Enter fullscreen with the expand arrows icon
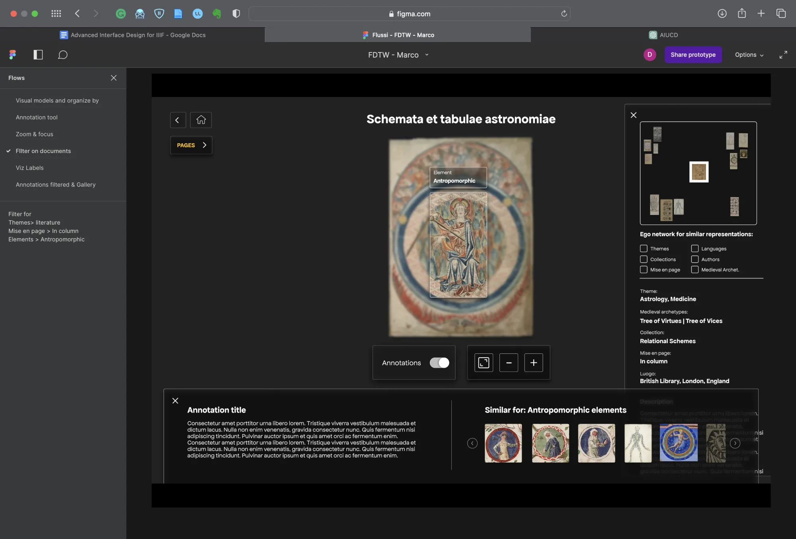This screenshot has width=796, height=539. tap(783, 55)
